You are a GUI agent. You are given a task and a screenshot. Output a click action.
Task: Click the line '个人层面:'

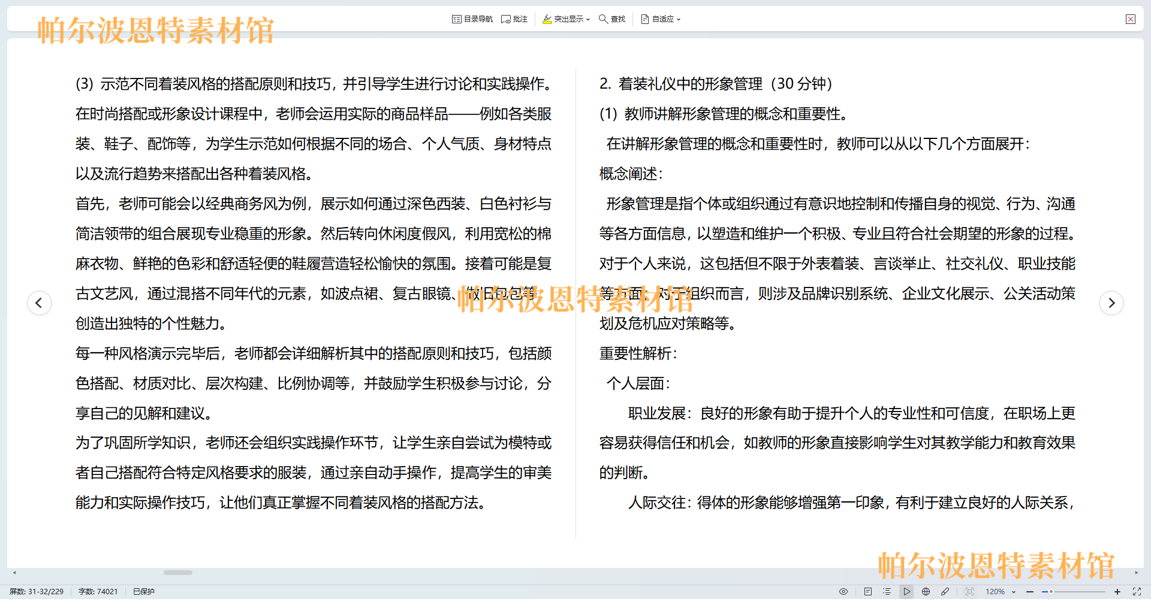click(638, 383)
